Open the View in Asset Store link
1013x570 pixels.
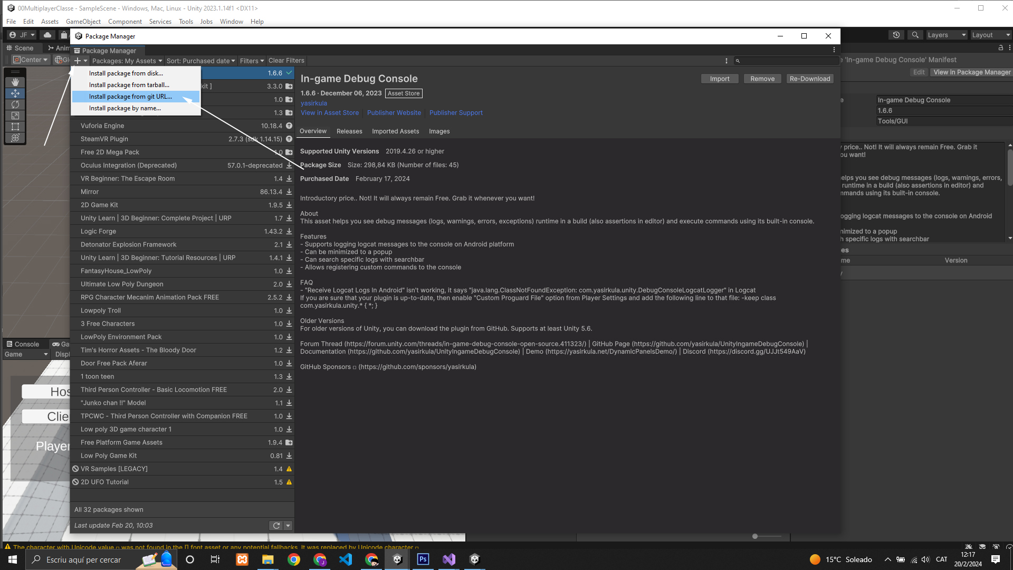click(x=330, y=113)
